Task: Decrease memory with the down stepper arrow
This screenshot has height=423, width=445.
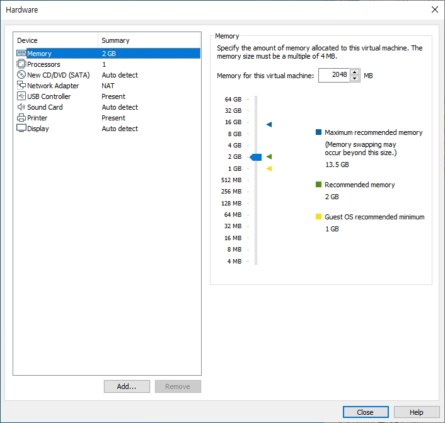Action: (354, 78)
